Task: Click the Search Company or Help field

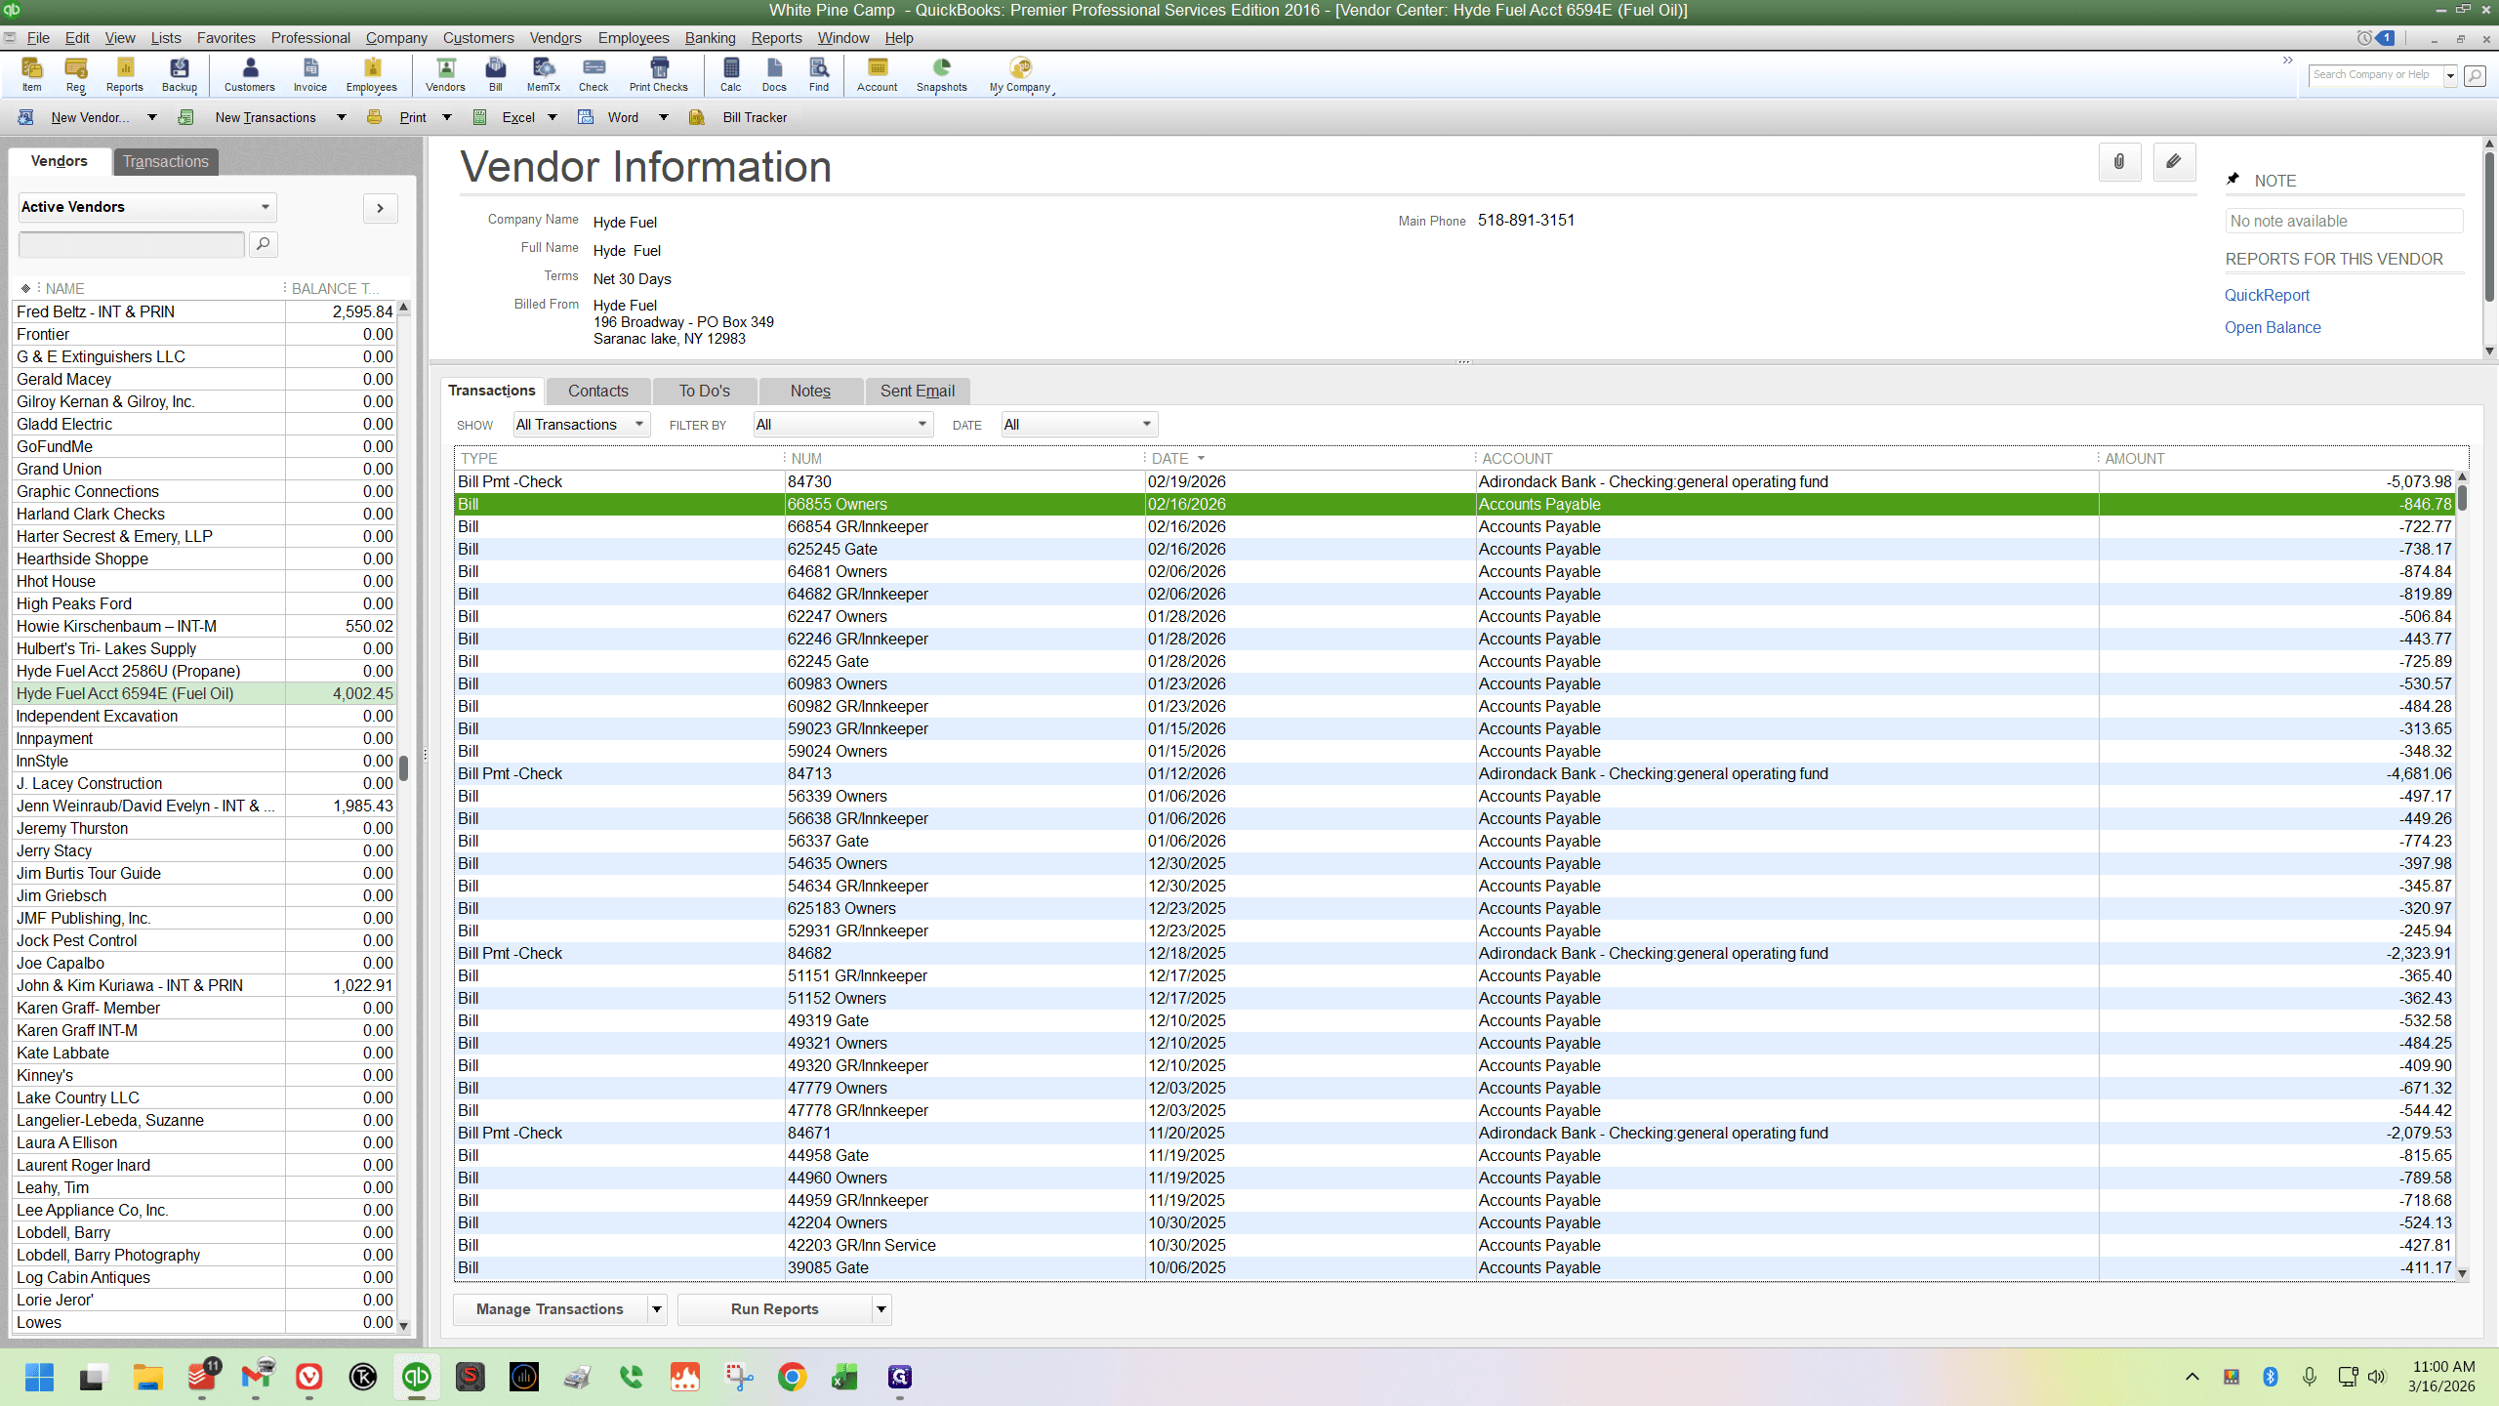Action: 2375,75
